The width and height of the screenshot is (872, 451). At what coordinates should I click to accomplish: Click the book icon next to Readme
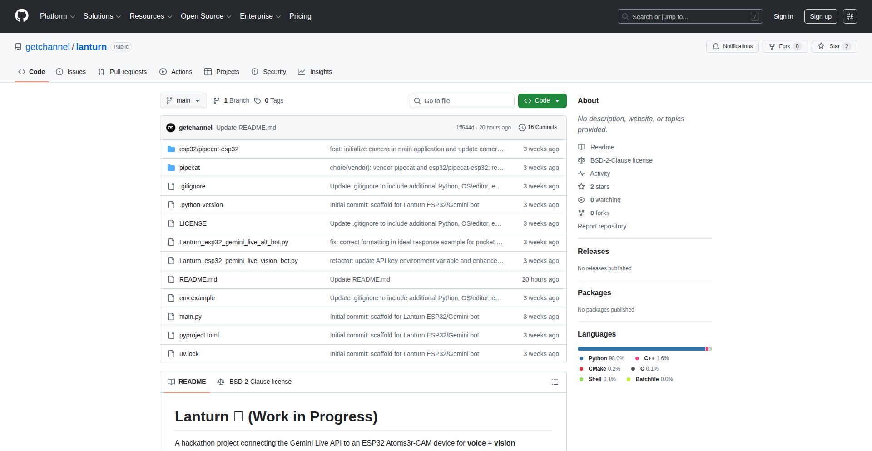(581, 147)
